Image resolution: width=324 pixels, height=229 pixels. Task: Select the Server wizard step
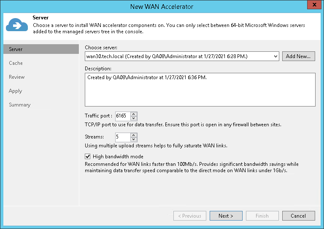coord(16,49)
